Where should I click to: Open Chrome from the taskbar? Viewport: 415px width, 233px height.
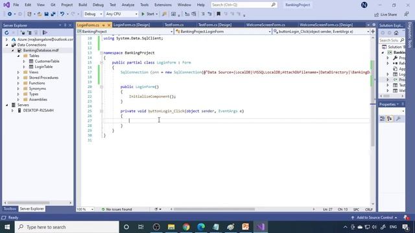tap(186, 227)
